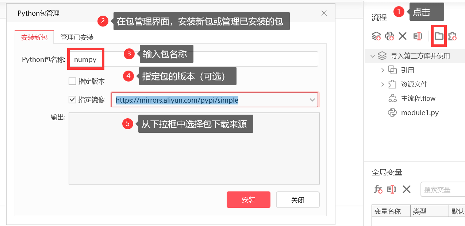The width and height of the screenshot is (465, 226).
Task: Switch to the 管理已安装 tab
Action: tap(77, 37)
